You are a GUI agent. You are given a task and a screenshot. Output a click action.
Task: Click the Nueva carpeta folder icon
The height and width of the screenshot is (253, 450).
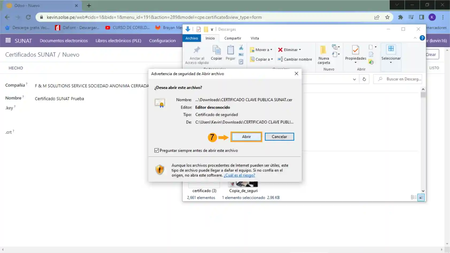pyautogui.click(x=323, y=50)
